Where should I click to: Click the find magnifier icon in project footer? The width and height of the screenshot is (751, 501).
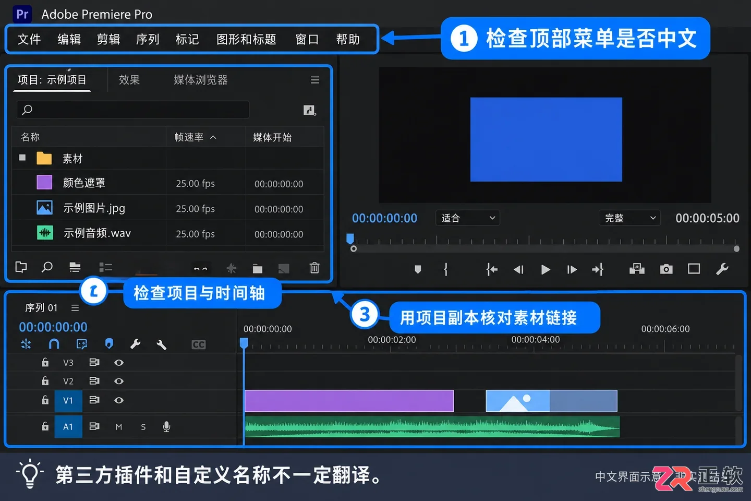[47, 267]
